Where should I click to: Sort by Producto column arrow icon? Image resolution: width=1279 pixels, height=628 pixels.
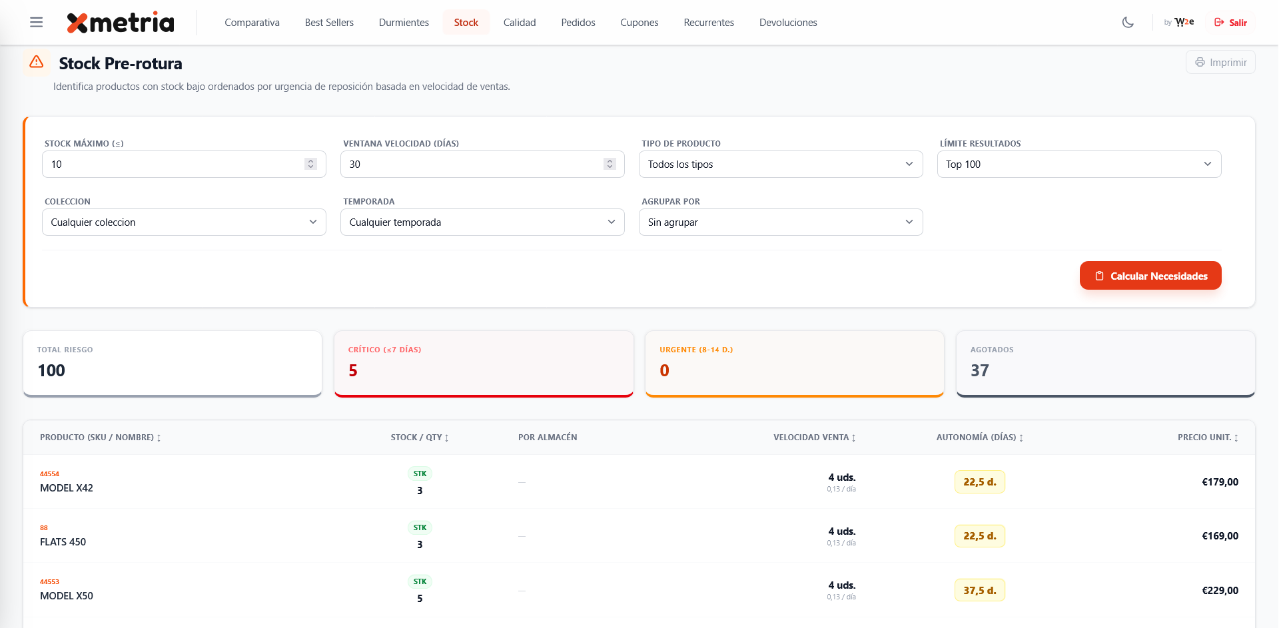(159, 438)
